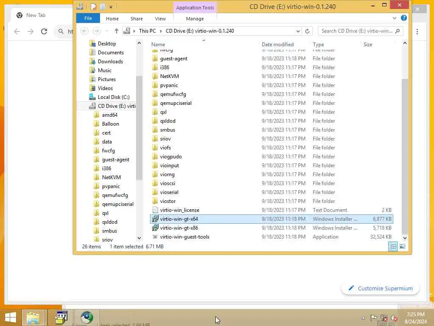Open the View ribbon tab
Image resolution: width=434 pixels, height=326 pixels.
pos(160,19)
